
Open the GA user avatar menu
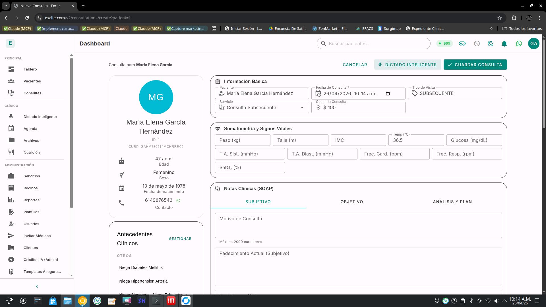pos(533,43)
